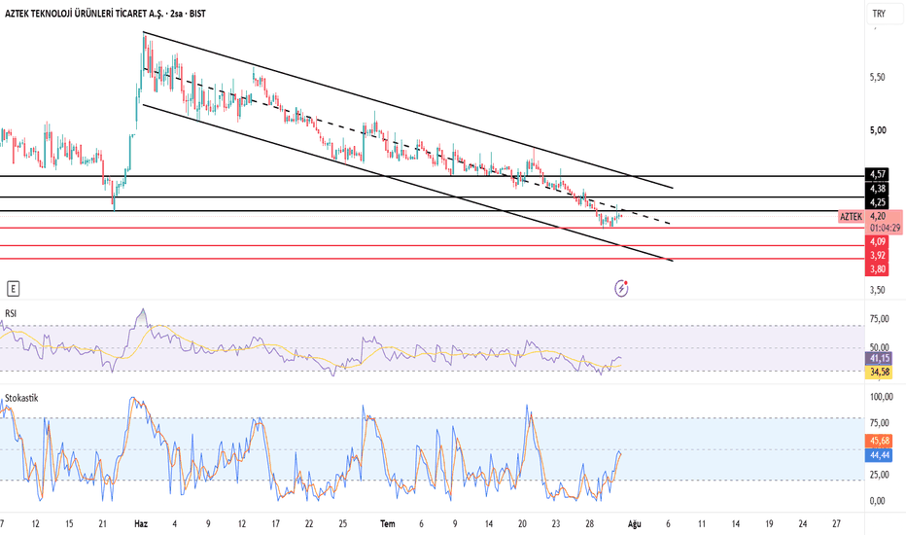Select the red 3,80 price label
This screenshot has width=906, height=535.
878,268
